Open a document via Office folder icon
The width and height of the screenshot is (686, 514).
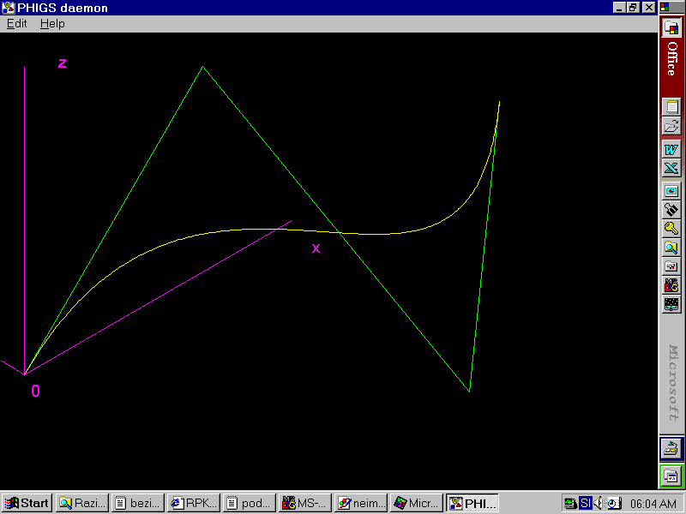pos(671,126)
